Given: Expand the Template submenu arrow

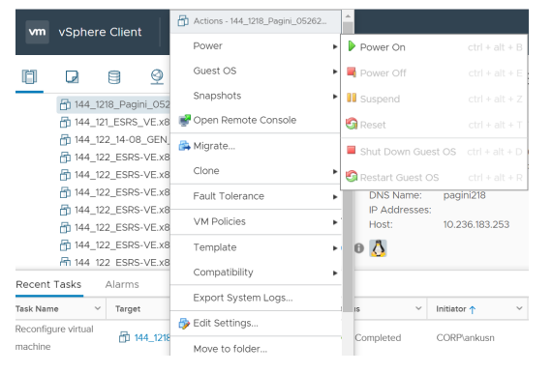Looking at the screenshot, I should pos(335,248).
